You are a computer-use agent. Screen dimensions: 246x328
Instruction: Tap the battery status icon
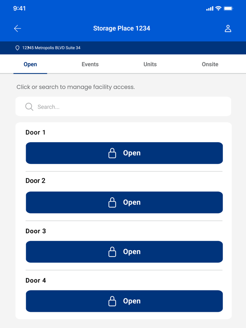pyautogui.click(x=228, y=9)
